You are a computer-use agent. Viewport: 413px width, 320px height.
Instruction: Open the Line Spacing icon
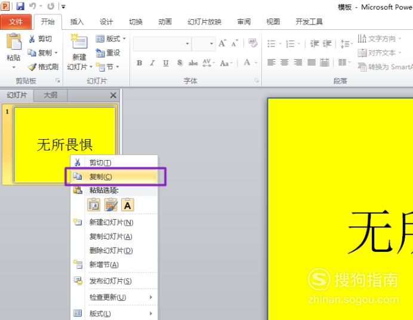(346, 44)
